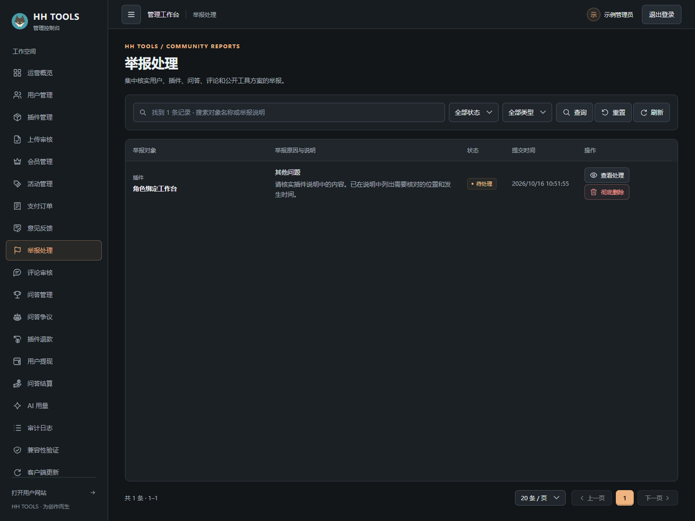Open 评论审核 comment icon in sidebar
Viewport: 695px width, 521px height.
tap(17, 273)
